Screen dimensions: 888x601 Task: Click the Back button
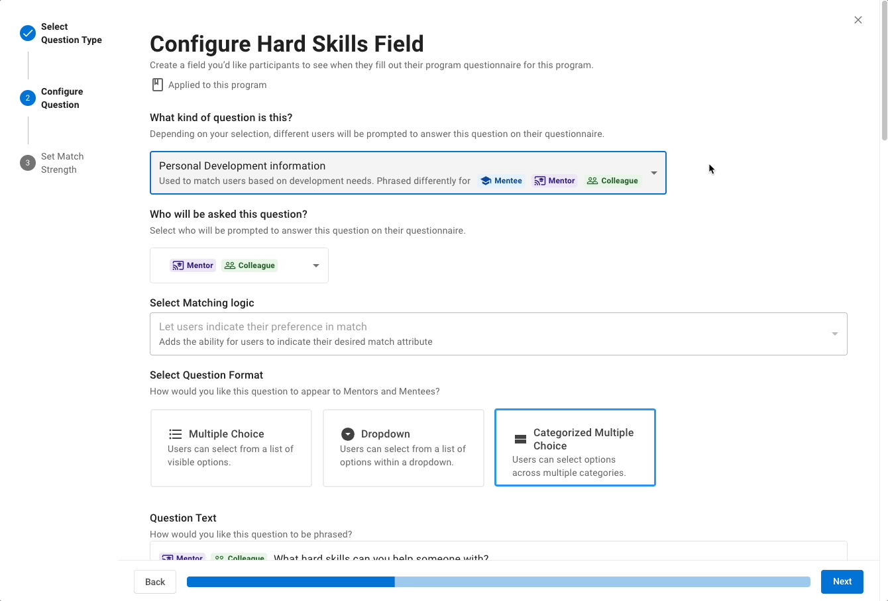tap(155, 582)
